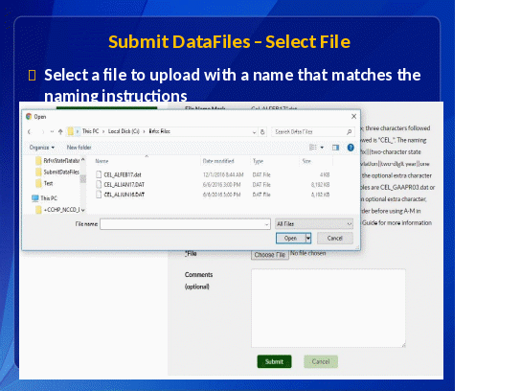Sort by the Date modified column

(x=218, y=161)
